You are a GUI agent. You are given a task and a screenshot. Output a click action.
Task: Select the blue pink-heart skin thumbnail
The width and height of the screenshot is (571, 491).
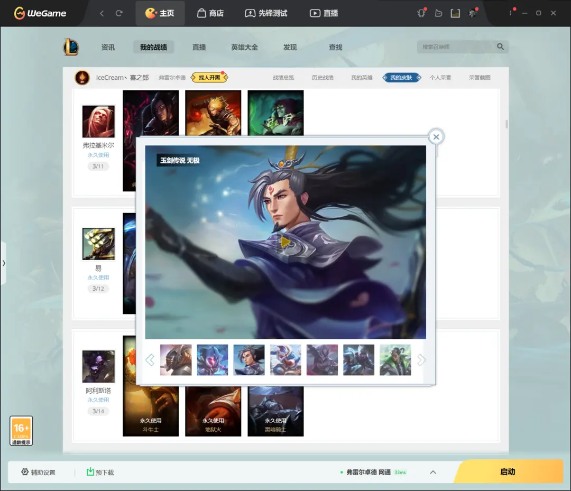coord(213,360)
